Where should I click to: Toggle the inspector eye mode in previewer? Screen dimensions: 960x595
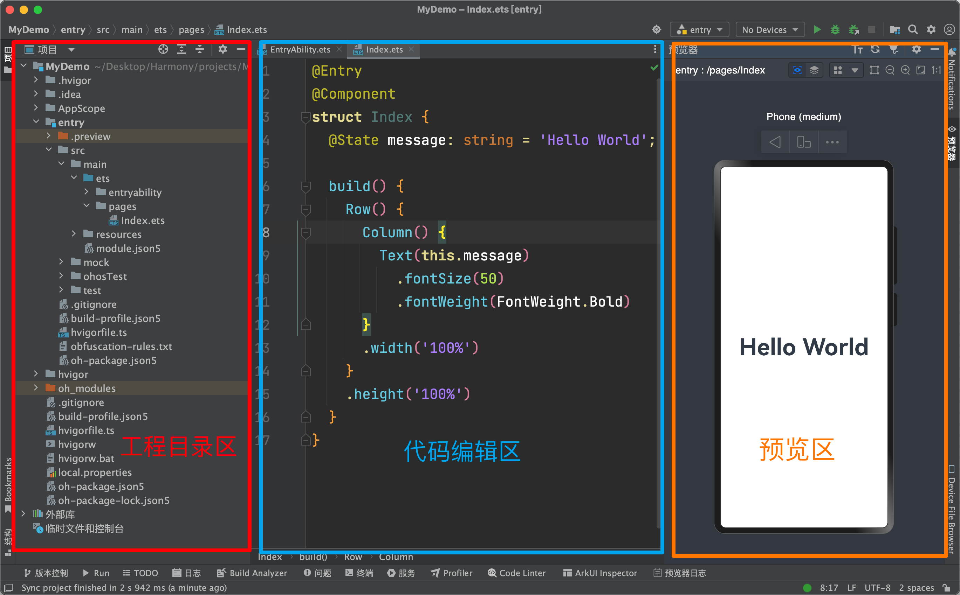(797, 70)
